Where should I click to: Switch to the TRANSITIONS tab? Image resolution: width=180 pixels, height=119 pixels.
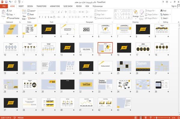pyautogui.click(x=41, y=6)
